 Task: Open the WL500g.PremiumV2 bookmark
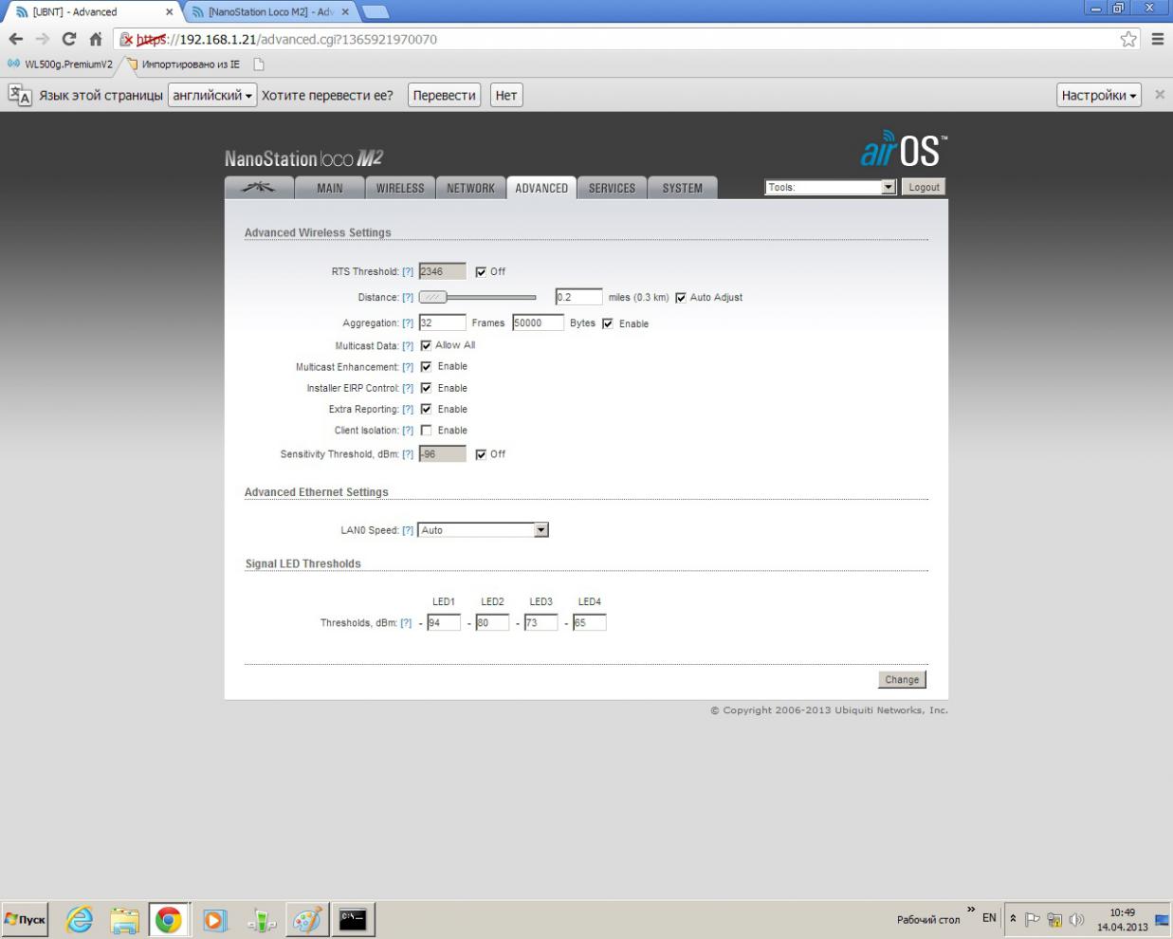point(60,64)
